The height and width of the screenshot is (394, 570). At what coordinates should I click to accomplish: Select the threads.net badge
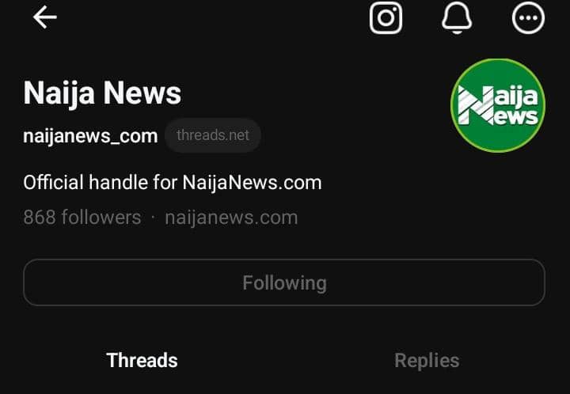pyautogui.click(x=213, y=135)
